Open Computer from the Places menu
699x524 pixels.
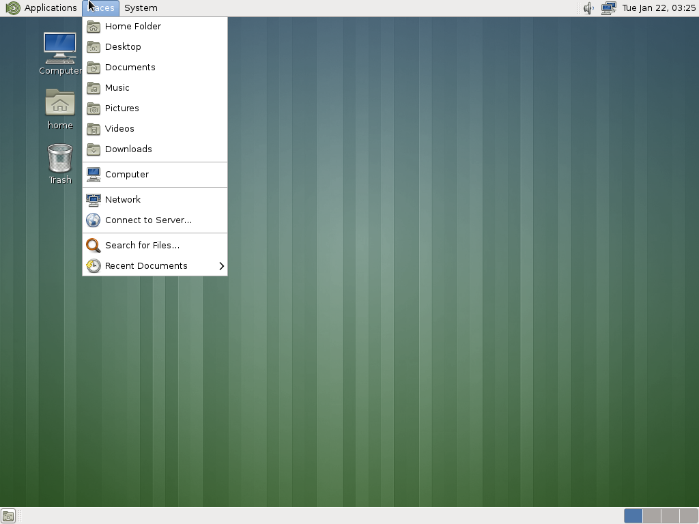pos(127,174)
